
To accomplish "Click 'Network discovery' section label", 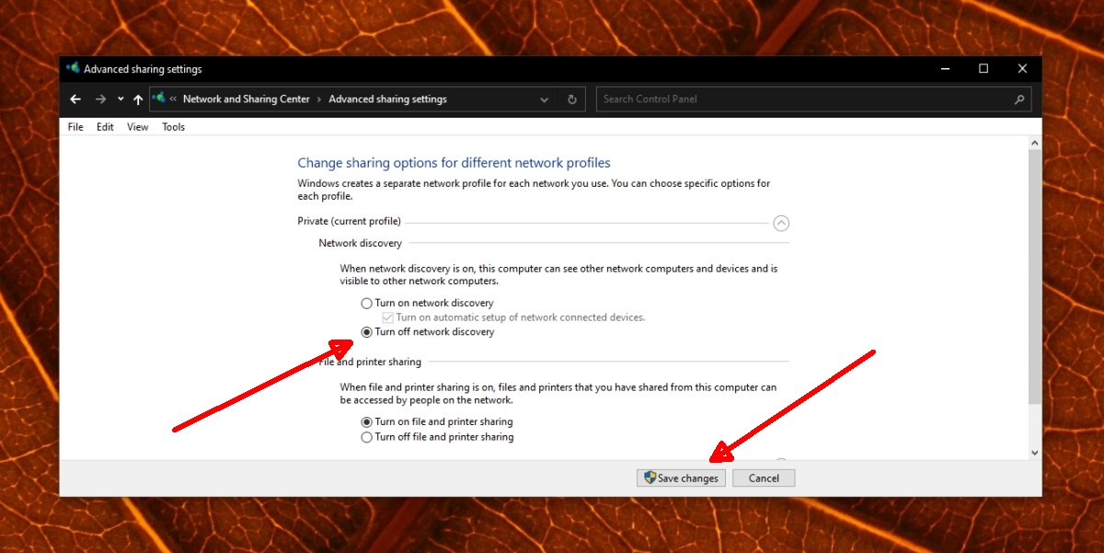I will coord(361,244).
